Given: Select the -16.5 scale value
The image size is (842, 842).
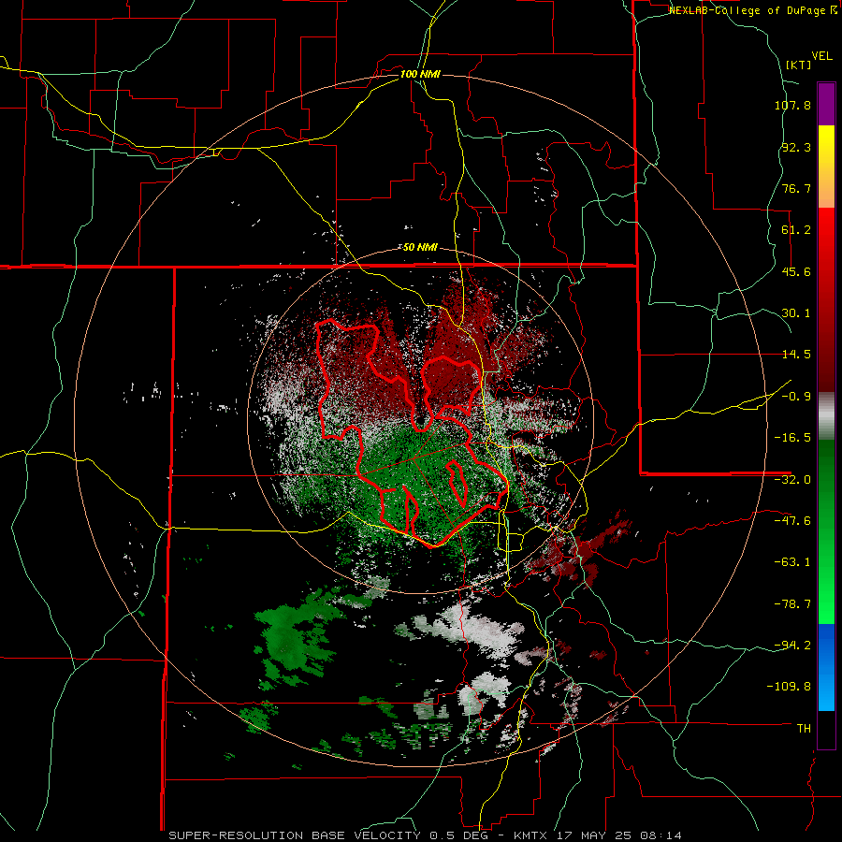Looking at the screenshot, I should coord(792,438).
